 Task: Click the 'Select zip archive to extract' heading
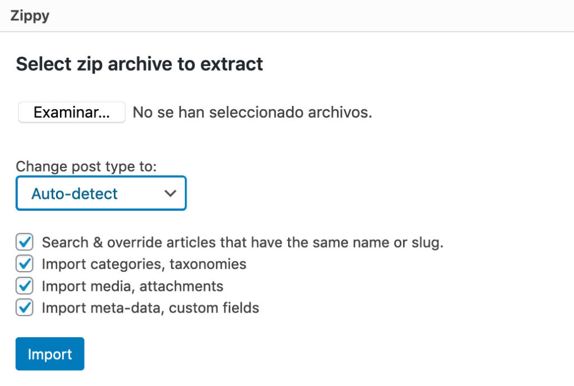click(140, 64)
